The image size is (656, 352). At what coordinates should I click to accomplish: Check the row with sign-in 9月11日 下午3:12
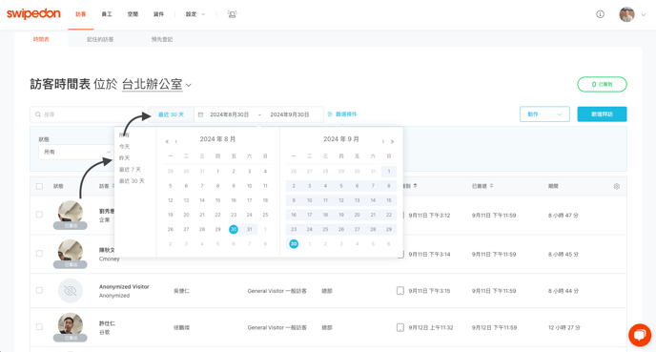coord(39,215)
